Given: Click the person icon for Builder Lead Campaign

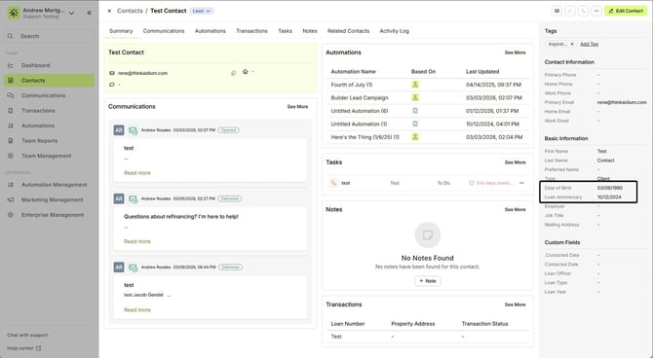Looking at the screenshot, I should coord(415,97).
